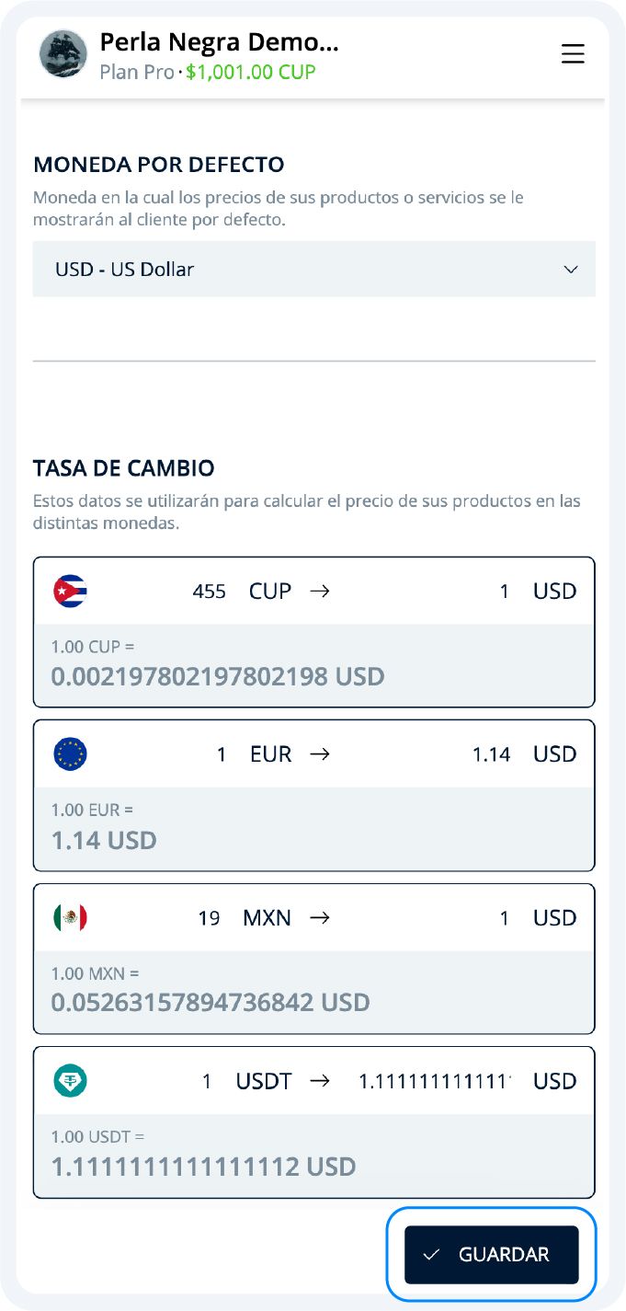The image size is (626, 1311).
Task: Click the arrow in the MXN conversion row
Action: click(x=321, y=917)
